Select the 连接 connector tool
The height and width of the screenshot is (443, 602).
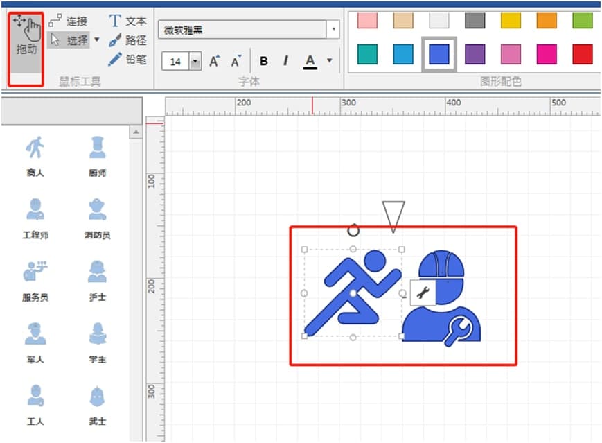(x=68, y=21)
